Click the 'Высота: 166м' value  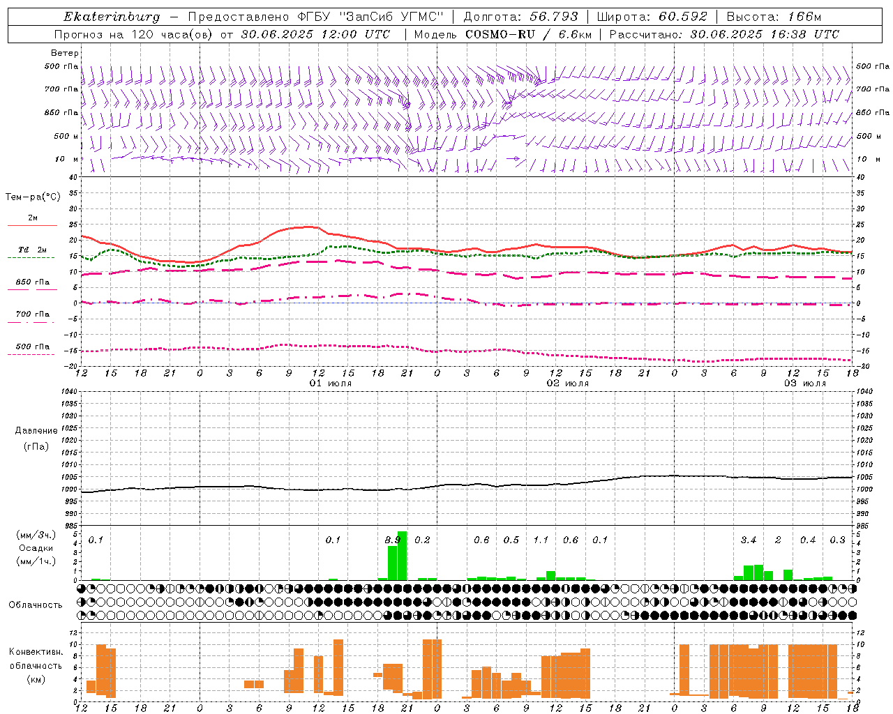pos(774,17)
